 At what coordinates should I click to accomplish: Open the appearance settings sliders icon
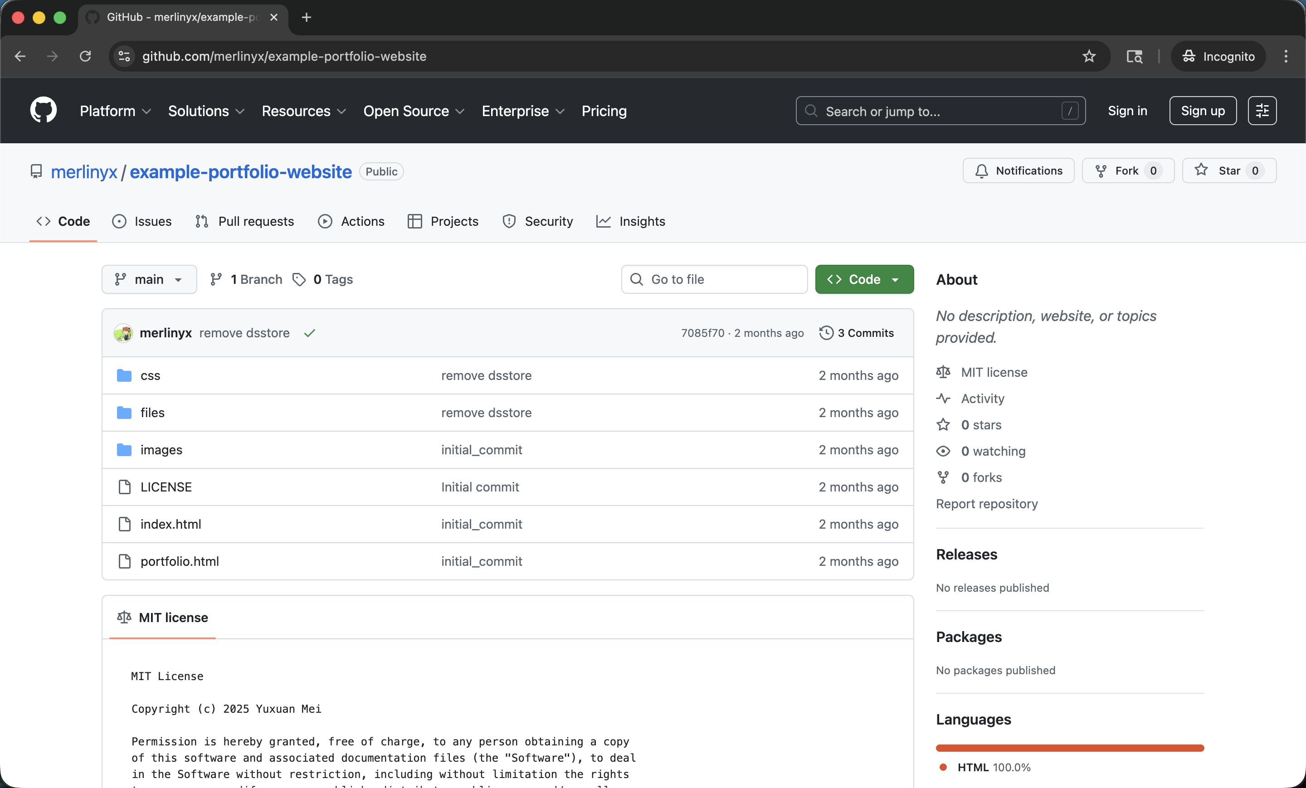[x=1262, y=111]
